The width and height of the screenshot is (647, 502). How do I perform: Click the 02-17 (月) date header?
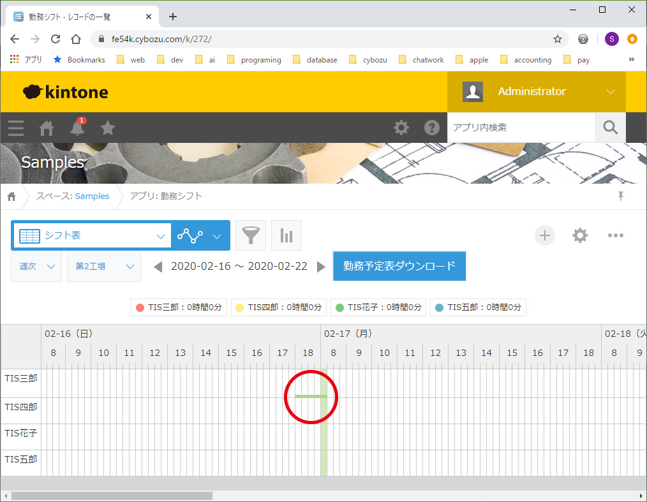[348, 334]
